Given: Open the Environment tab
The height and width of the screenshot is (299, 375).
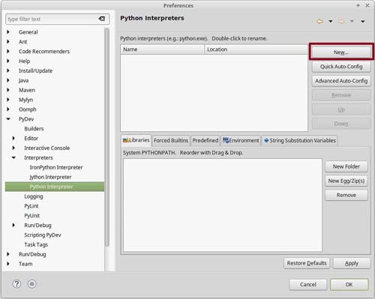Looking at the screenshot, I should [241, 141].
